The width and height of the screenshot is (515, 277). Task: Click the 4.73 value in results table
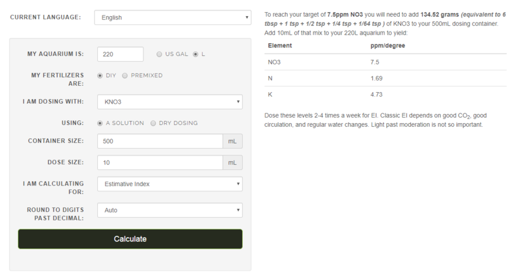[377, 95]
